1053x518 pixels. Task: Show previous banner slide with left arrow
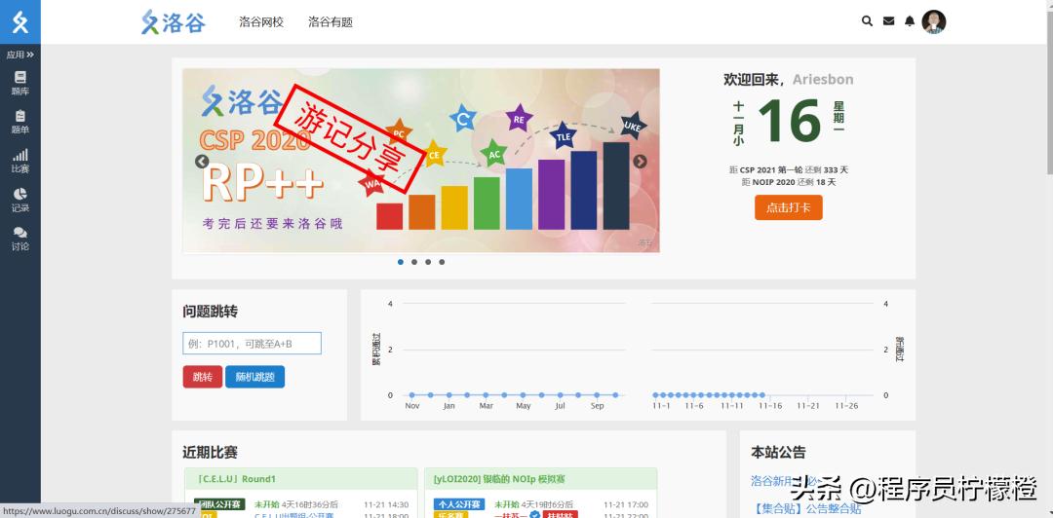(202, 162)
